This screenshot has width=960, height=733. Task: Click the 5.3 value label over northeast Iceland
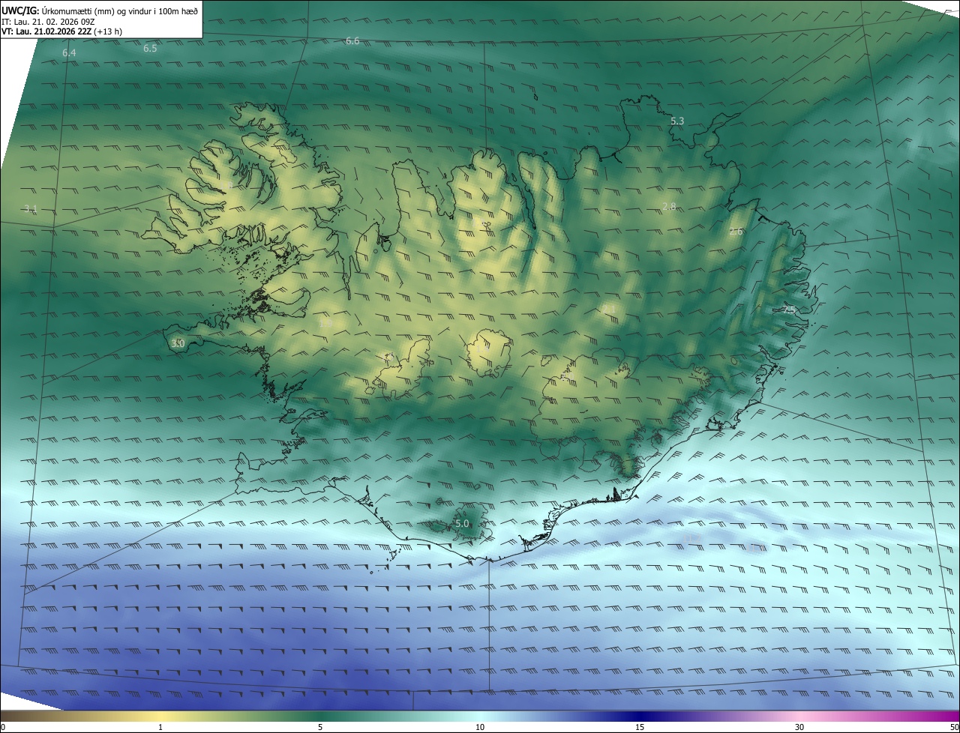click(x=677, y=121)
